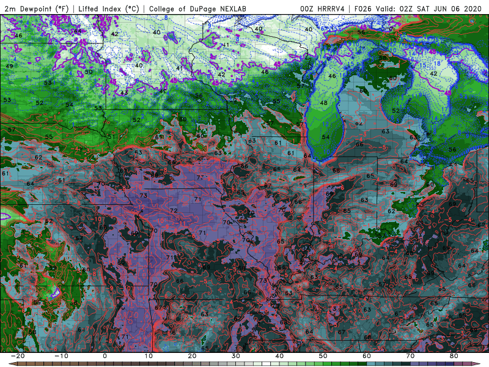Screen dimensions: 489x367
Task: Click the 10 label on the color scale
Action: tap(149, 356)
